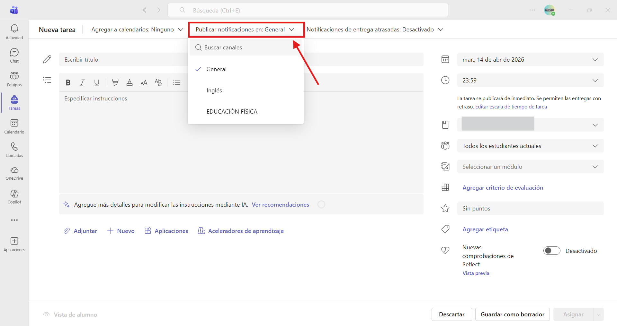Screen dimensions: 617x326
Task: Expand Agregar a calendarios dropdown
Action: 137,30
